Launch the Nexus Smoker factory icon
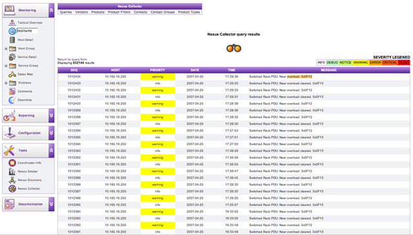 (12, 171)
